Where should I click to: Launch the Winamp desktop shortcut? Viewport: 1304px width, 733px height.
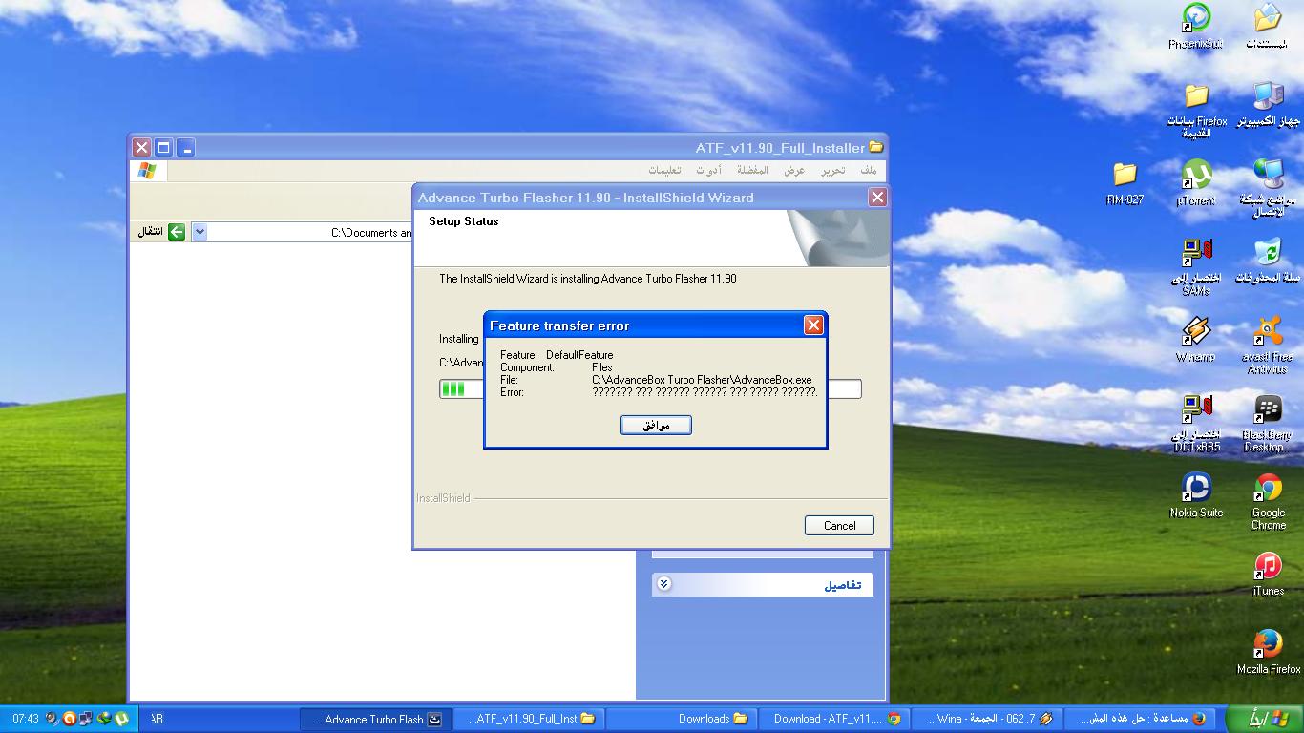1196,340
